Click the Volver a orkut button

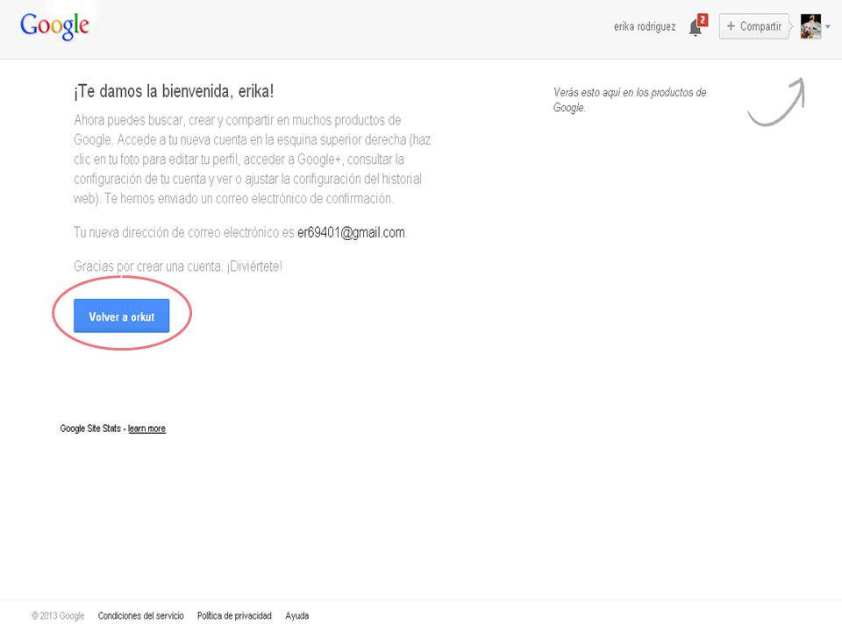pyautogui.click(x=121, y=316)
